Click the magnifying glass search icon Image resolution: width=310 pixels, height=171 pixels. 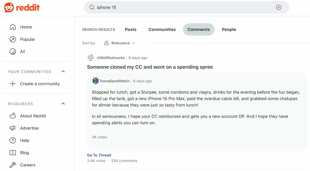[92, 7]
